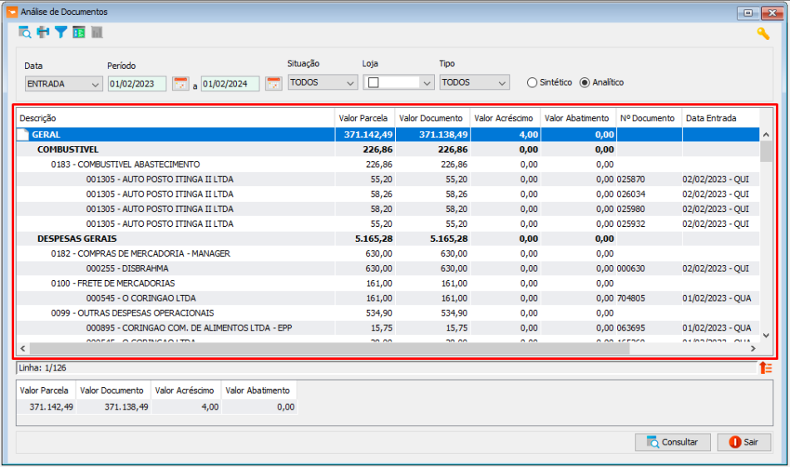
Task: Click the Consultar button
Action: [x=673, y=442]
